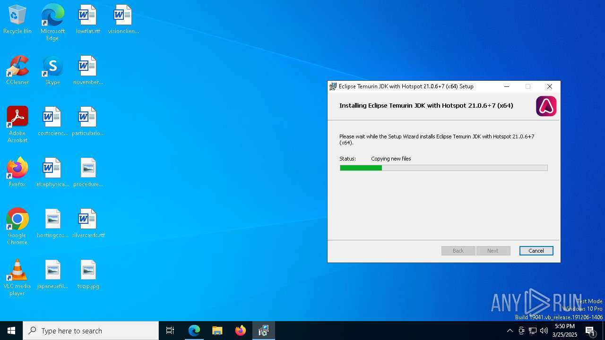Click the security tray icon beside the network icon
The width and height of the screenshot is (605, 340).
coord(521,331)
